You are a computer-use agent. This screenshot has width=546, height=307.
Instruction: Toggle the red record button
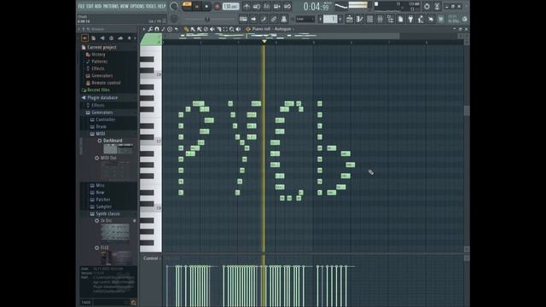click(217, 6)
